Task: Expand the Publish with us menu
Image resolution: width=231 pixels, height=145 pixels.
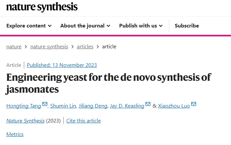Action: point(141,26)
